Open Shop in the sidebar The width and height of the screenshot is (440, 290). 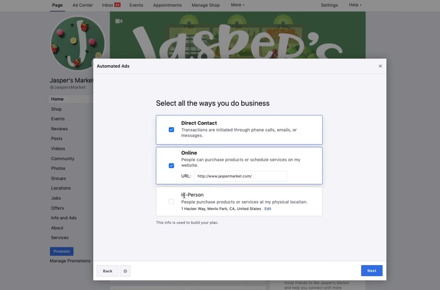pyautogui.click(x=56, y=109)
